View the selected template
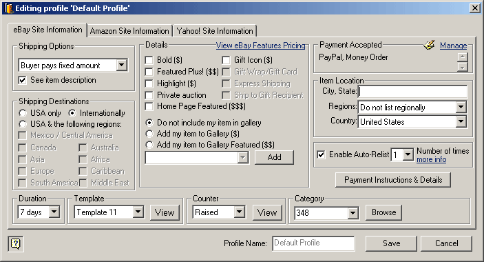This screenshot has height=262, width=484. click(165, 212)
